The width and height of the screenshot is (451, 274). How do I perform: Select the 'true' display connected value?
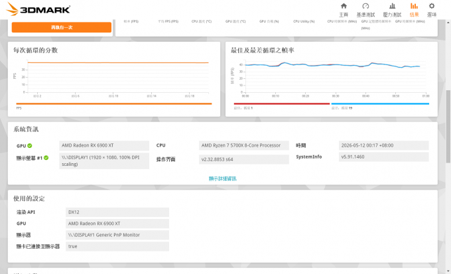117,247
